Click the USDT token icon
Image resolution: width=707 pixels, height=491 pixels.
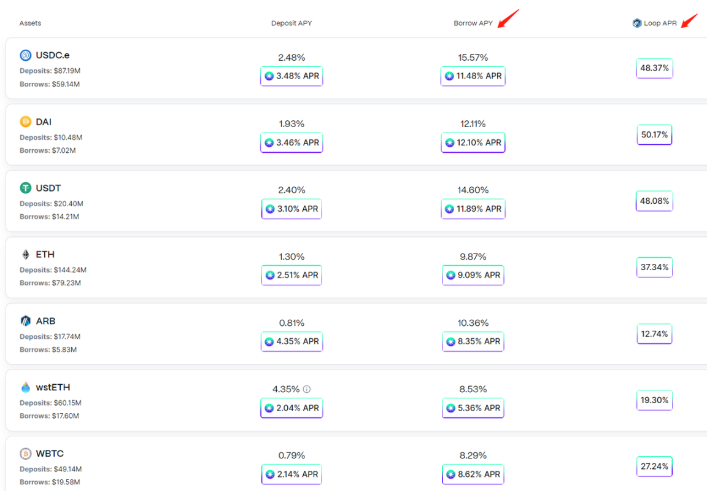click(26, 188)
